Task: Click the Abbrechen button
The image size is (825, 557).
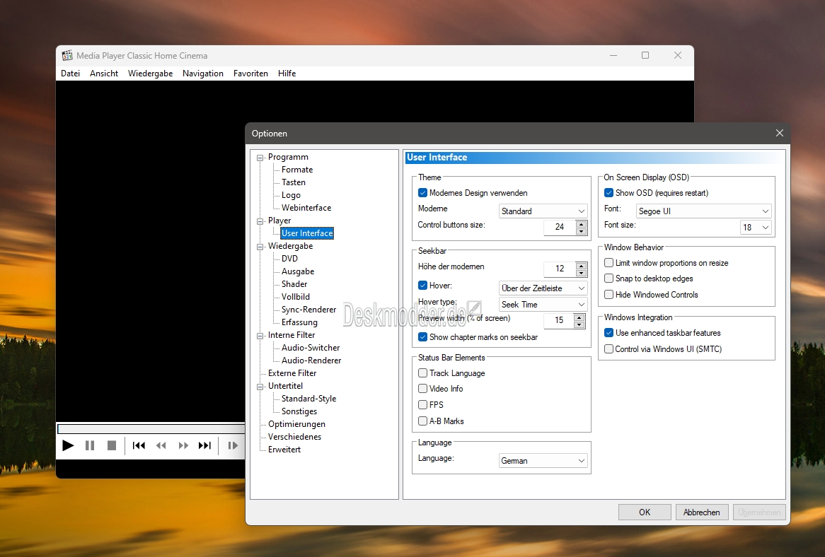Action: 701,512
